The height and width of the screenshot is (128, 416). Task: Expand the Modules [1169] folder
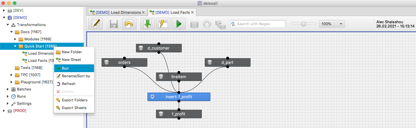point(15,39)
